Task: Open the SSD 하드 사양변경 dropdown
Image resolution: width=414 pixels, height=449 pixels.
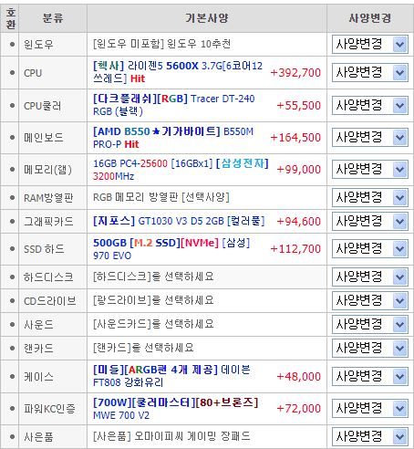Action: pos(370,249)
